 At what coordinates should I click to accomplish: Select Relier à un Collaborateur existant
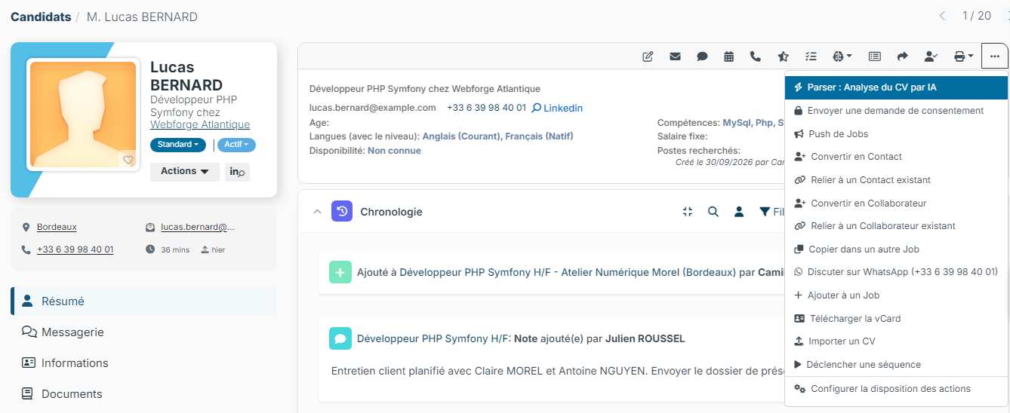coord(897,226)
